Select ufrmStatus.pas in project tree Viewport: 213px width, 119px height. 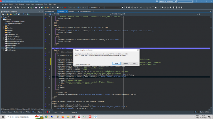[x=12, y=46]
